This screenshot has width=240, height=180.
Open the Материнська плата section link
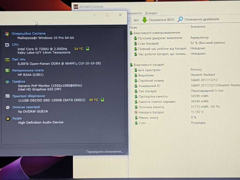(x=28, y=70)
